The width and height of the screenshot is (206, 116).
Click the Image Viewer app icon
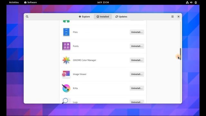[x=66, y=74]
